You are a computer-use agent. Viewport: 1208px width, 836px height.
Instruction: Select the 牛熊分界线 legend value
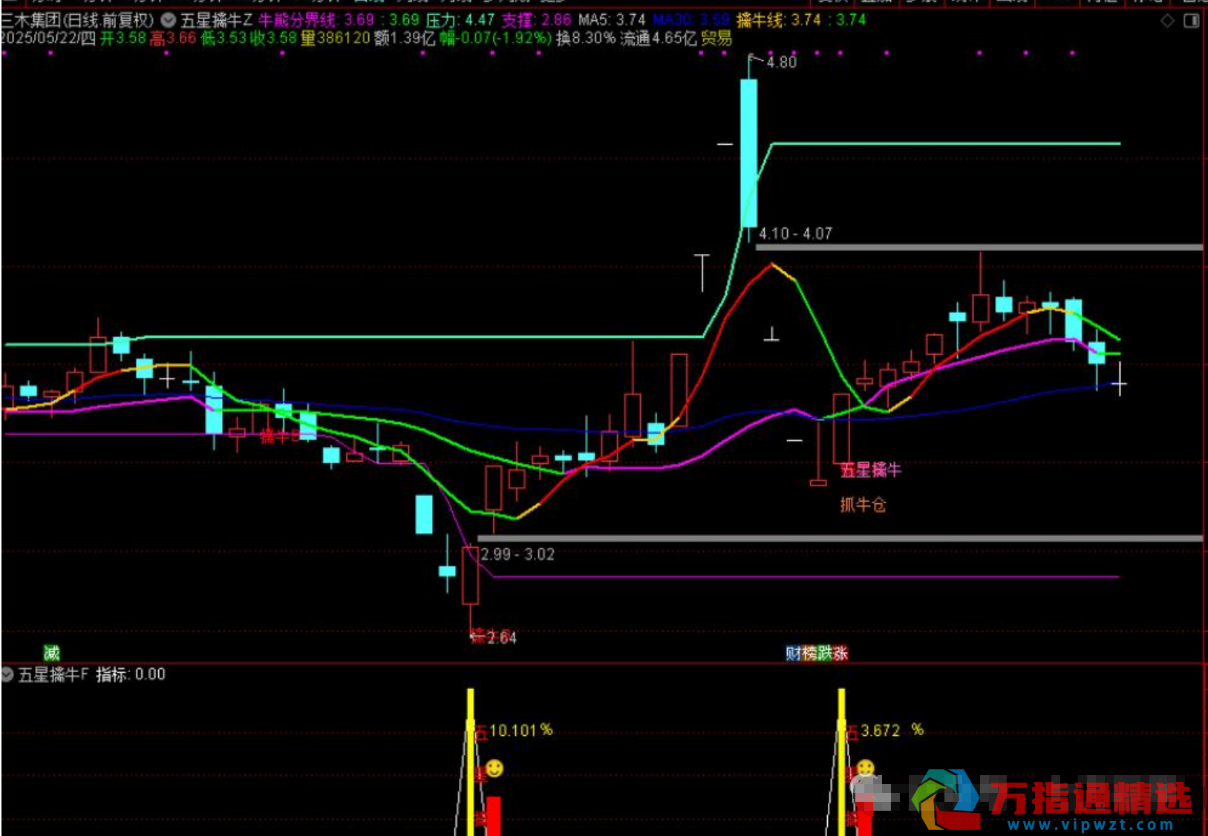[x=339, y=20]
